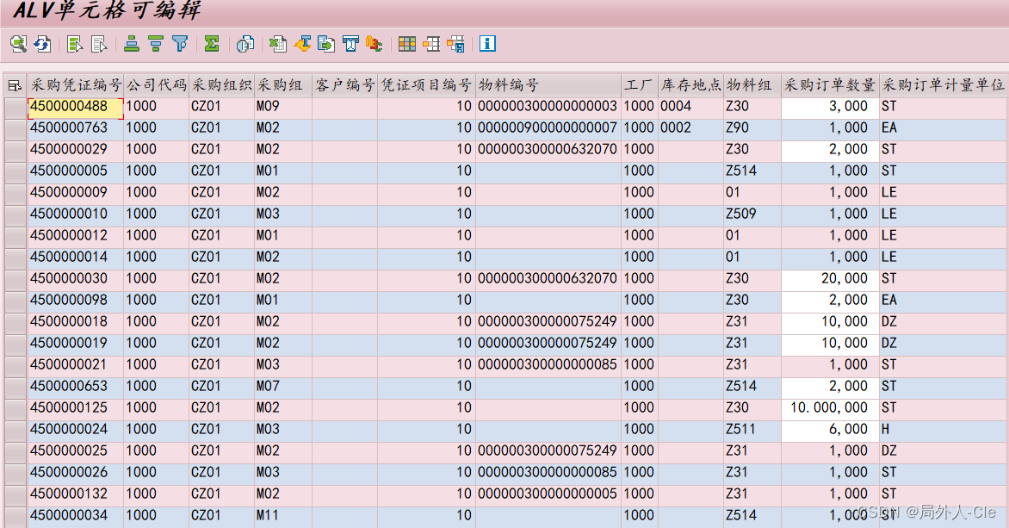
Task: Click the check entries icon
Action: pyautogui.click(x=16, y=44)
